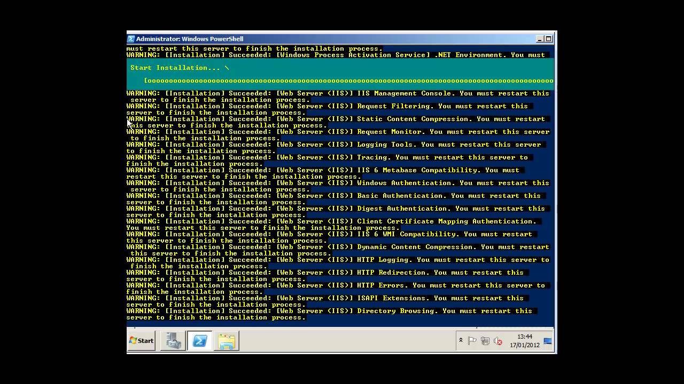Launch Server Manager from the taskbar

click(x=173, y=341)
